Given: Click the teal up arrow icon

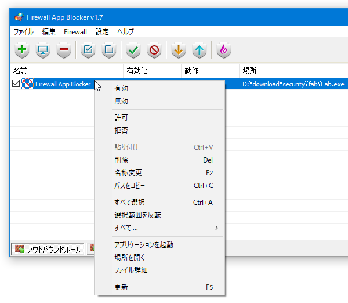Looking at the screenshot, I should point(200,50).
